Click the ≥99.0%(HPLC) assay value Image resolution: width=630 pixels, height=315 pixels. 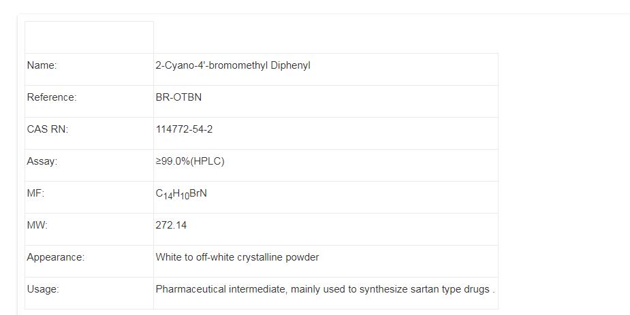pos(190,162)
